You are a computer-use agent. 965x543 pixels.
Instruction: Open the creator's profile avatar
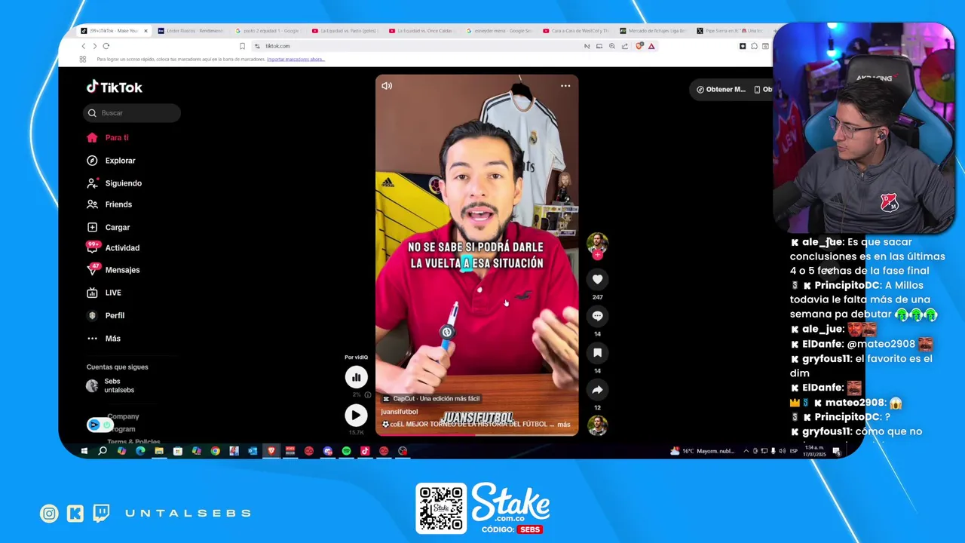click(x=597, y=242)
